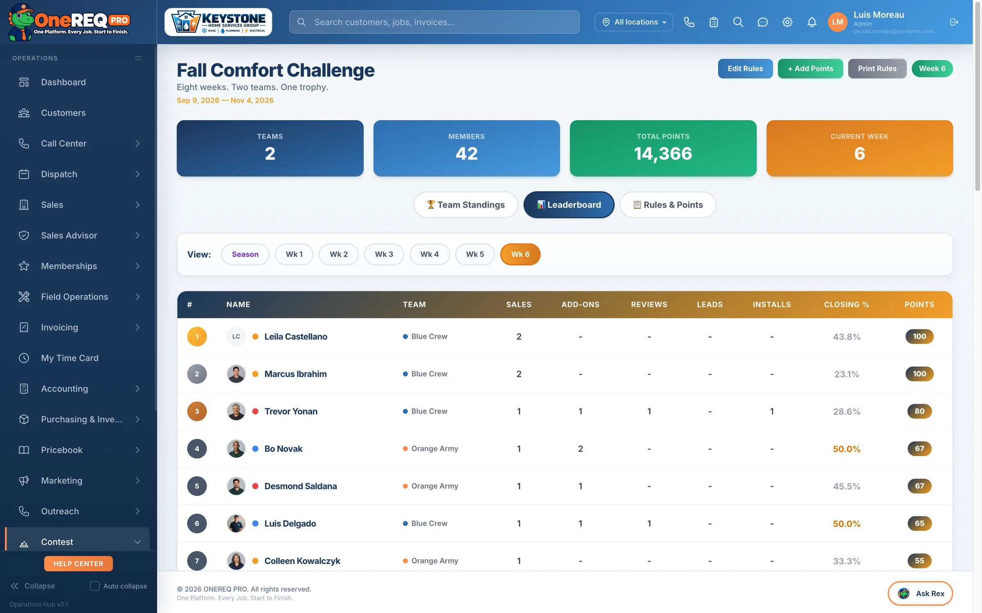Open the clipboard tasks icon in header
This screenshot has width=982, height=613.
tap(714, 22)
